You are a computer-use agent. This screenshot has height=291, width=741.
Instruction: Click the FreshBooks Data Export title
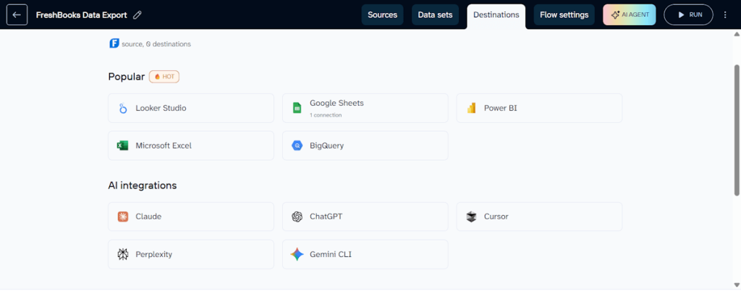(x=81, y=15)
